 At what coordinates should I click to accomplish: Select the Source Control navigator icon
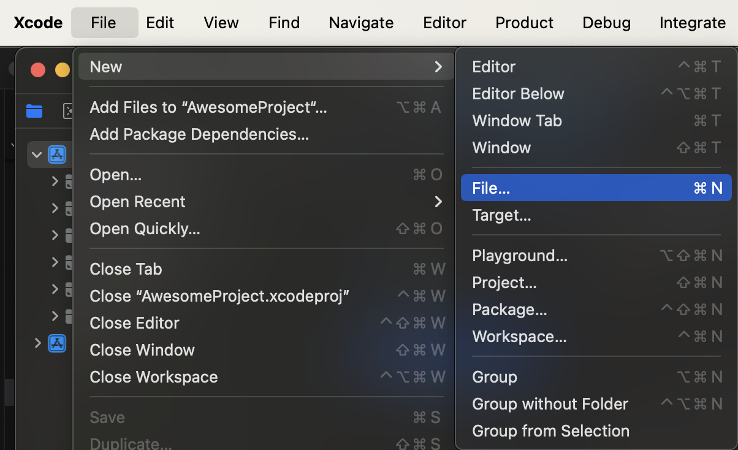click(x=68, y=111)
